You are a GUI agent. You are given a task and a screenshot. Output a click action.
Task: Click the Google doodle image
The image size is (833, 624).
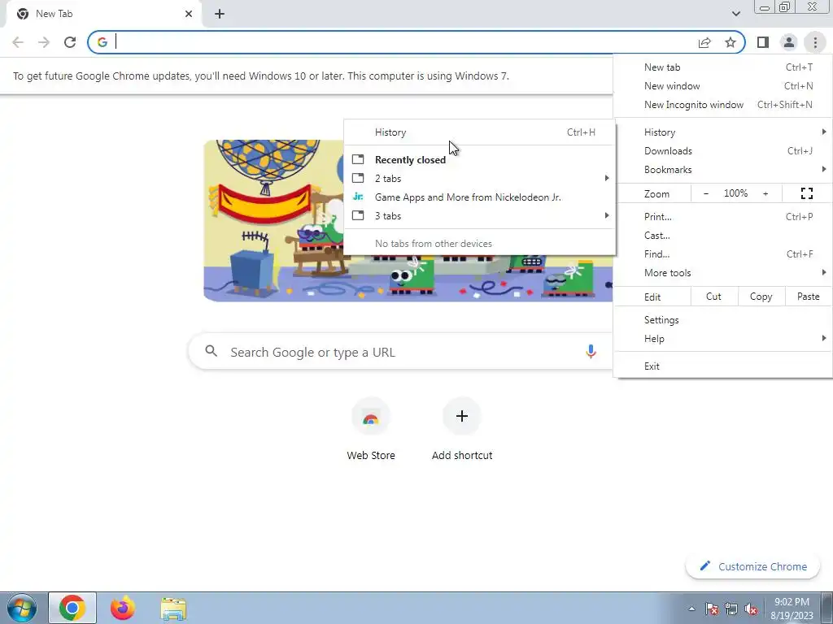click(x=408, y=221)
